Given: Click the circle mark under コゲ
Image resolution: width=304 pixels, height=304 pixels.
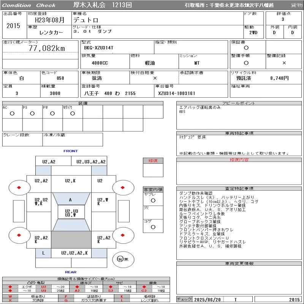Looking at the screenshot, I should [x=153, y=227].
